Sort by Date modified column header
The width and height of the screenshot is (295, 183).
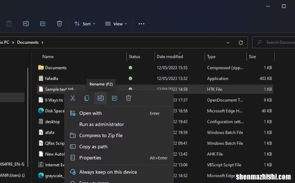170,56
